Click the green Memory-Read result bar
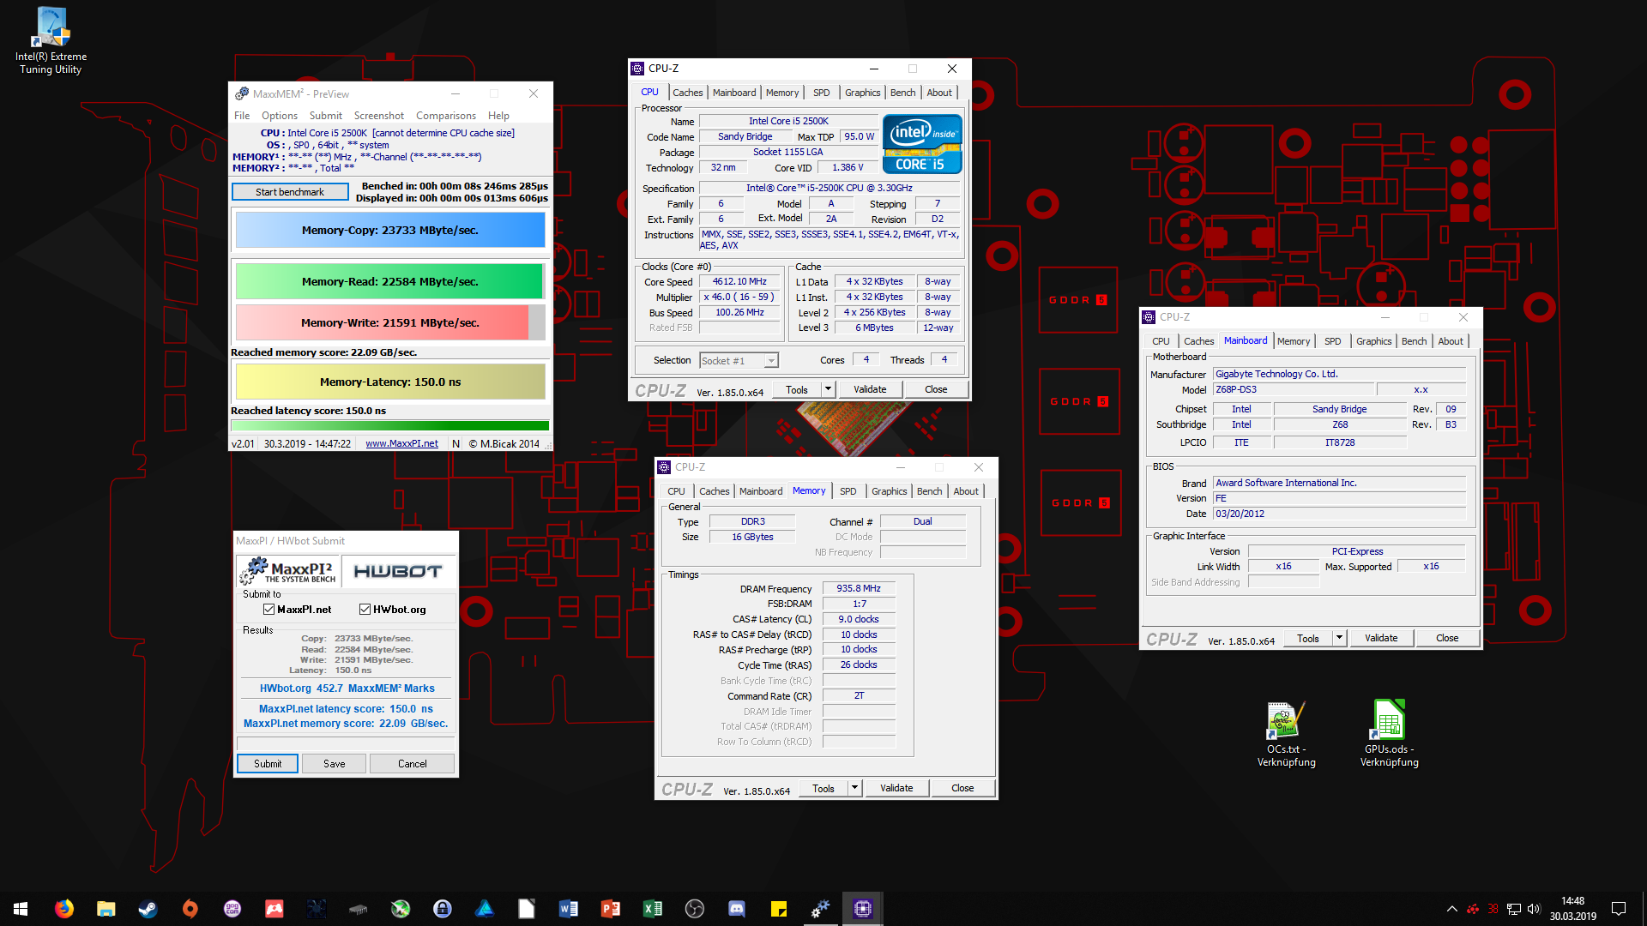This screenshot has width=1647, height=926. pos(390,281)
